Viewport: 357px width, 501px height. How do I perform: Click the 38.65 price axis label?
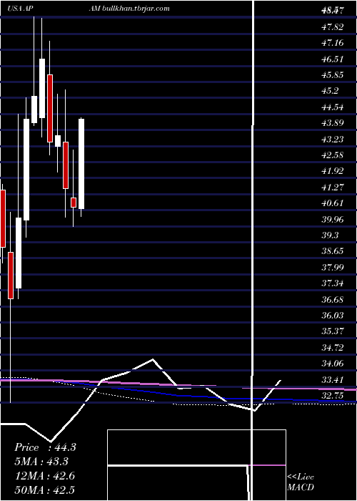[333, 251]
